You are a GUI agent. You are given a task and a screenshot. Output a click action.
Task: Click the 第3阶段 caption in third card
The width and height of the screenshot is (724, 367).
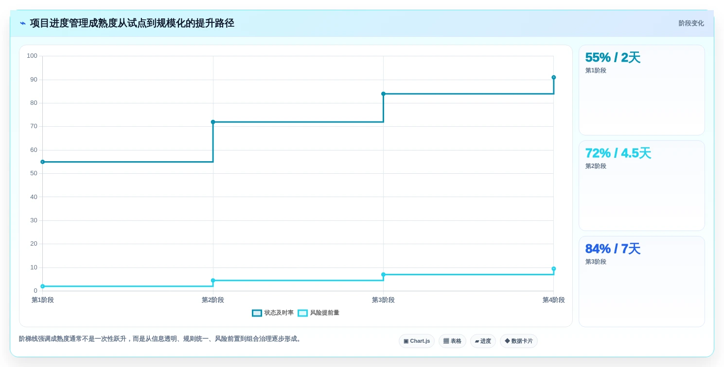pyautogui.click(x=596, y=262)
